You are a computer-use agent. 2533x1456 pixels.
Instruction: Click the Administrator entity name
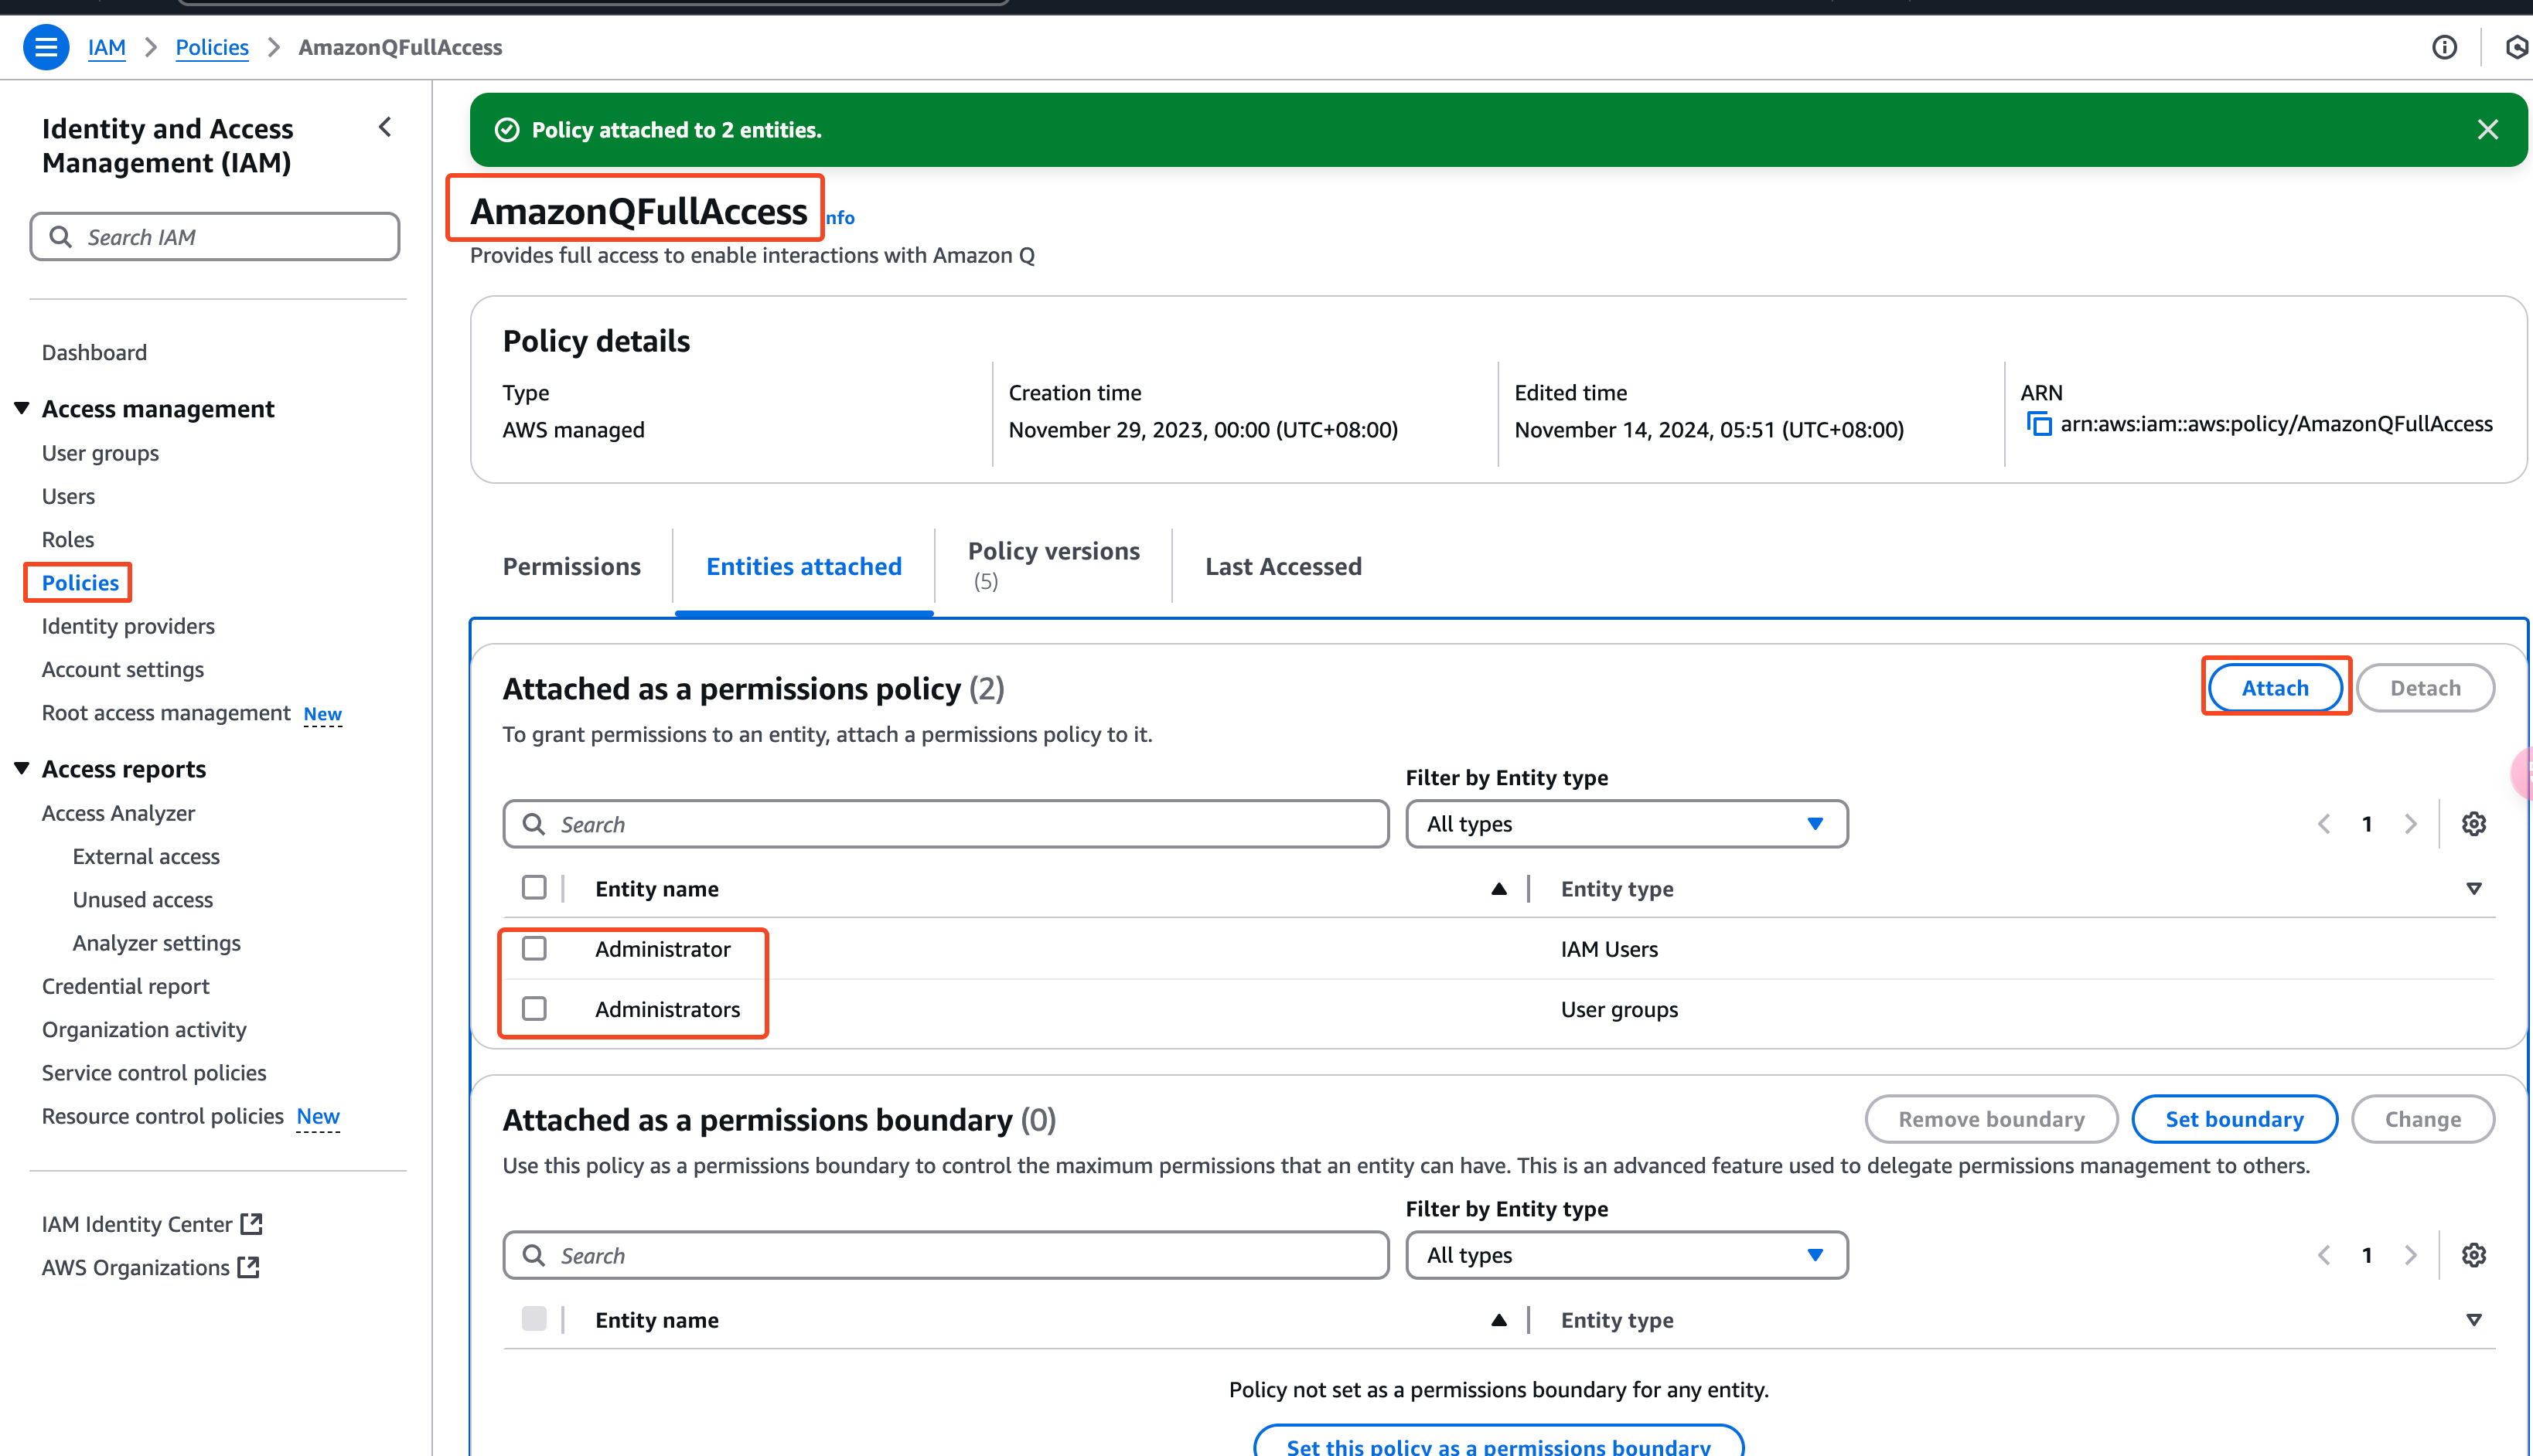pos(663,949)
